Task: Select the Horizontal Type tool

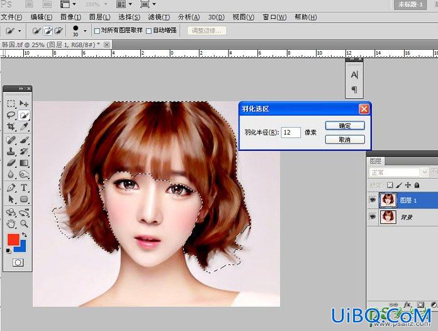Action: (24, 188)
